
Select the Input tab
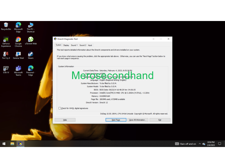click(x=90, y=45)
